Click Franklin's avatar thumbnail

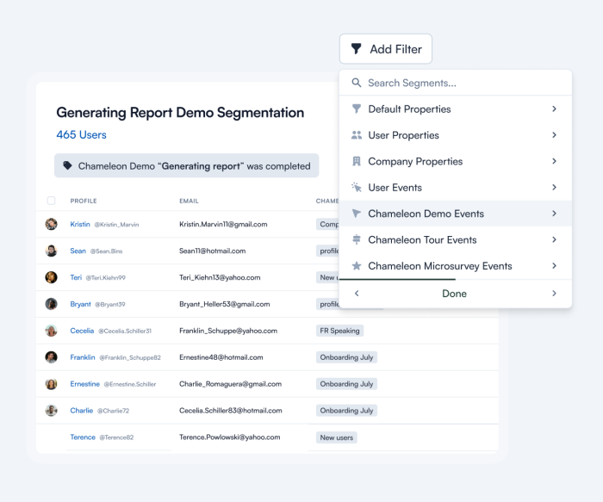[51, 357]
